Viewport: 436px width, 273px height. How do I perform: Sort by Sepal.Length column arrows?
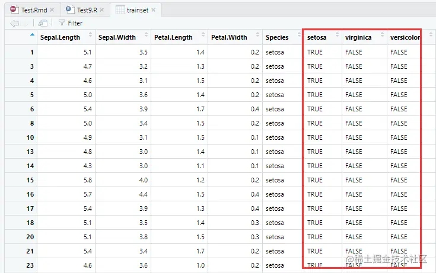(90, 35)
